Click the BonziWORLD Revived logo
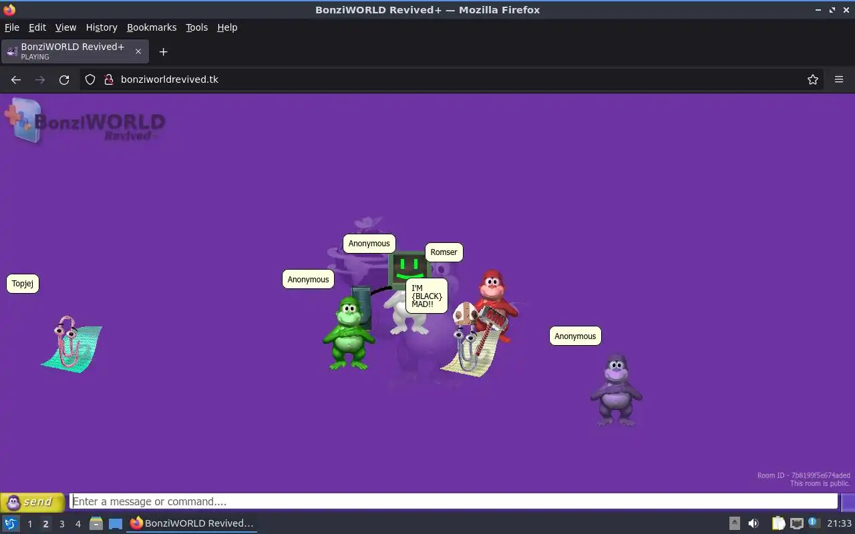855x534 pixels. [85, 121]
